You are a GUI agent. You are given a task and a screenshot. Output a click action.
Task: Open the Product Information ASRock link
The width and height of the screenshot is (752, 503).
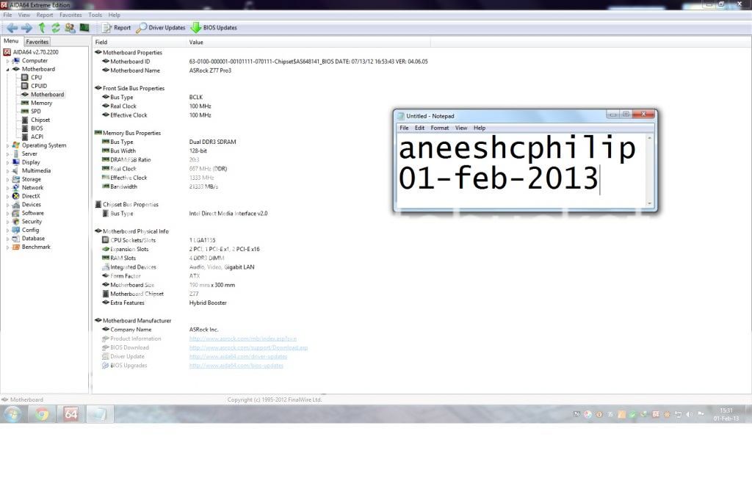coord(242,339)
